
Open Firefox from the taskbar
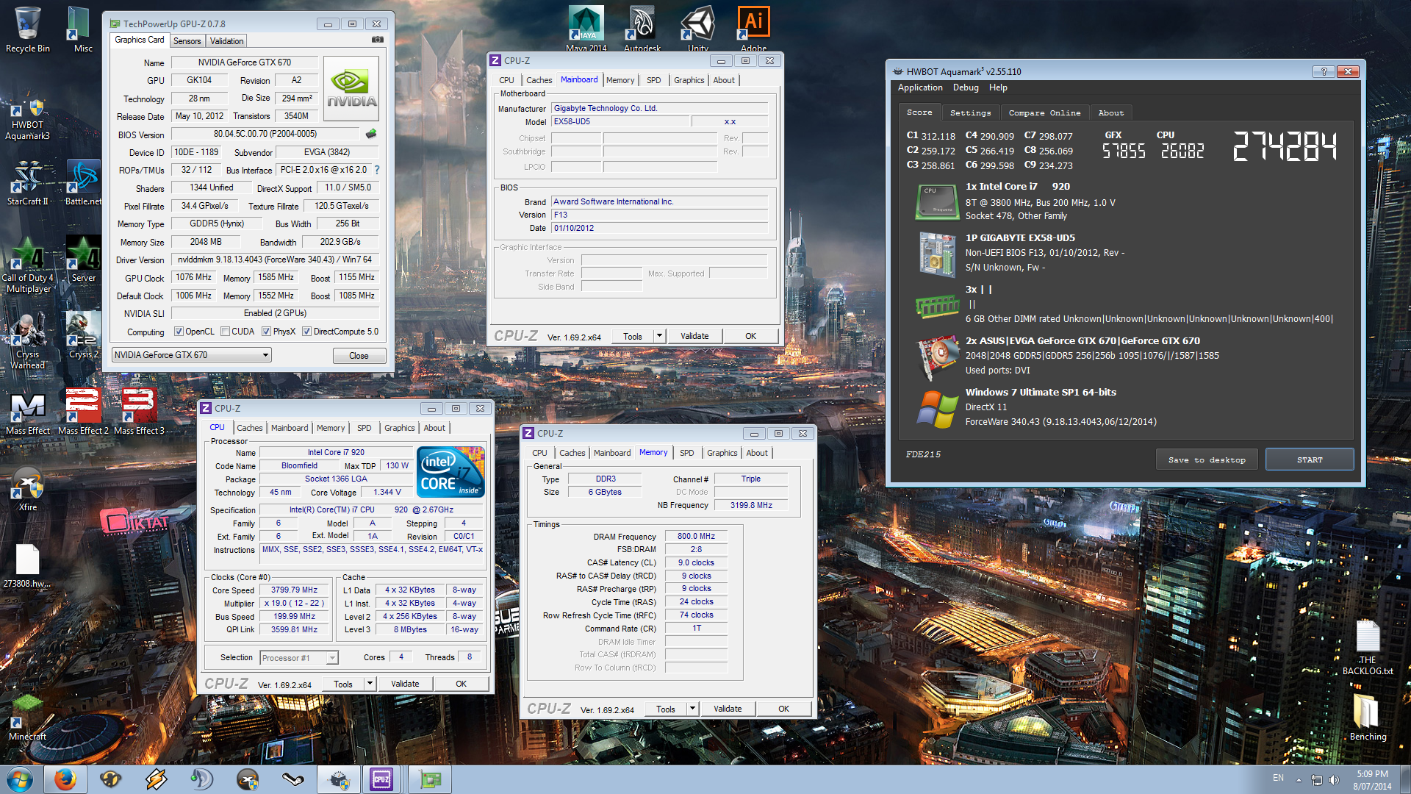coord(65,779)
